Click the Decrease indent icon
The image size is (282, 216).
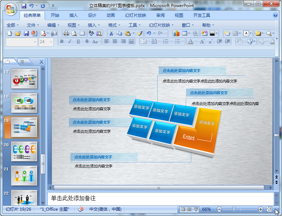(x=219, y=42)
